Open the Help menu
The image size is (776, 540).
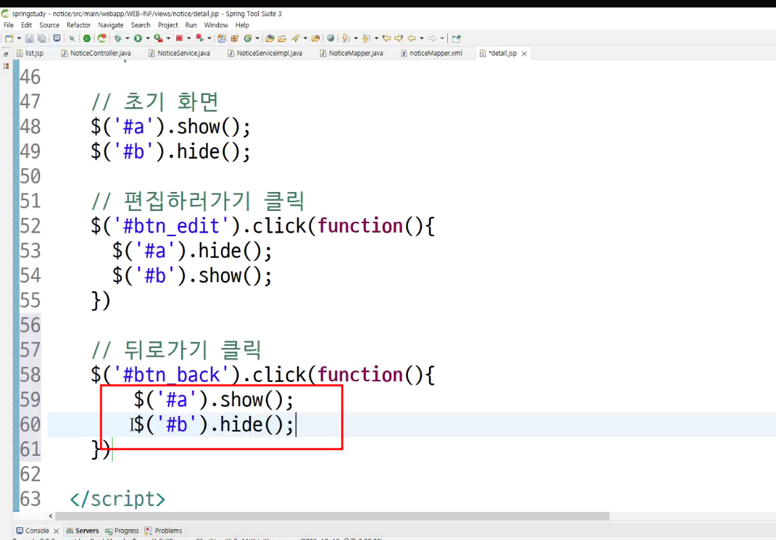pos(242,25)
